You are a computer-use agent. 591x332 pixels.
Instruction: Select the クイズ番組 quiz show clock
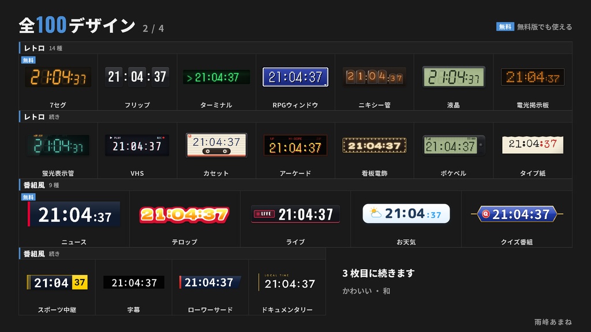(517, 214)
